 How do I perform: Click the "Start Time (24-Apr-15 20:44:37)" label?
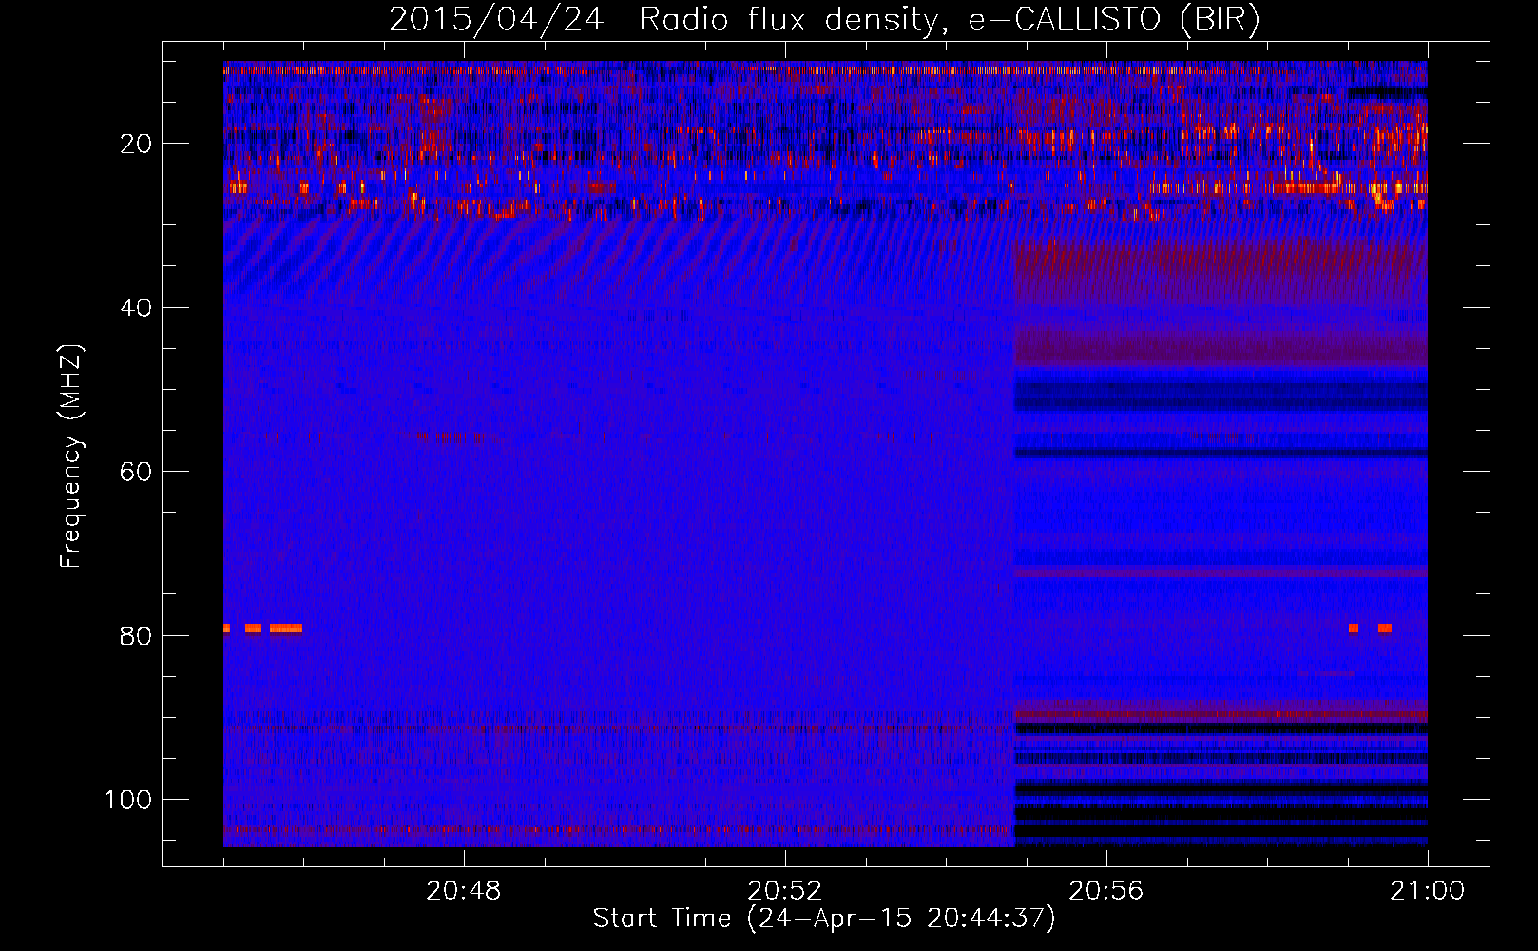[x=824, y=919]
